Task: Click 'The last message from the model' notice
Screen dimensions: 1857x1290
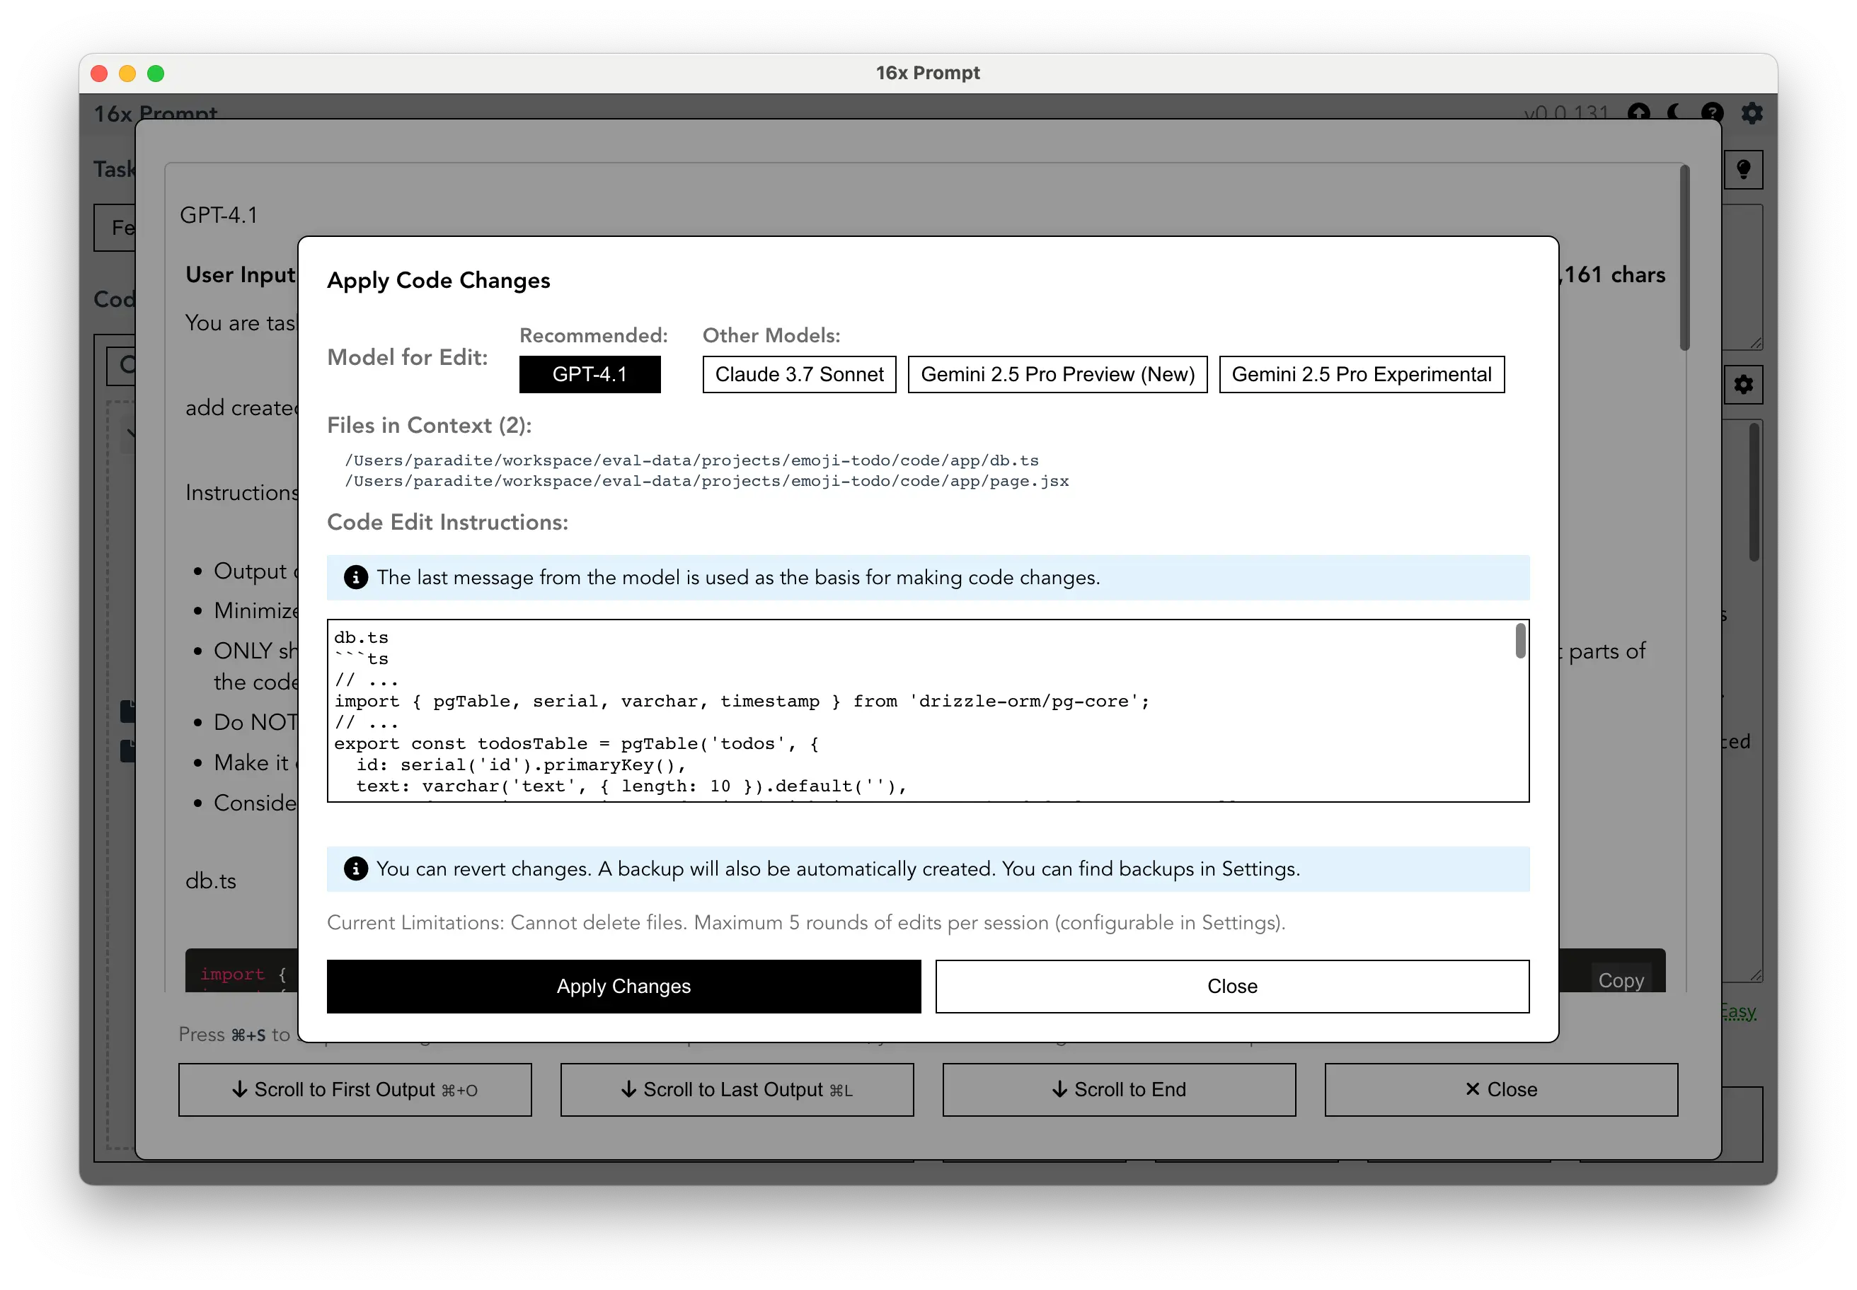Action: tap(738, 577)
